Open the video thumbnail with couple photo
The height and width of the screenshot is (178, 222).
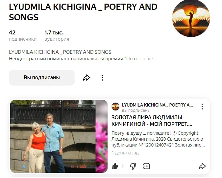(x=59, y=136)
